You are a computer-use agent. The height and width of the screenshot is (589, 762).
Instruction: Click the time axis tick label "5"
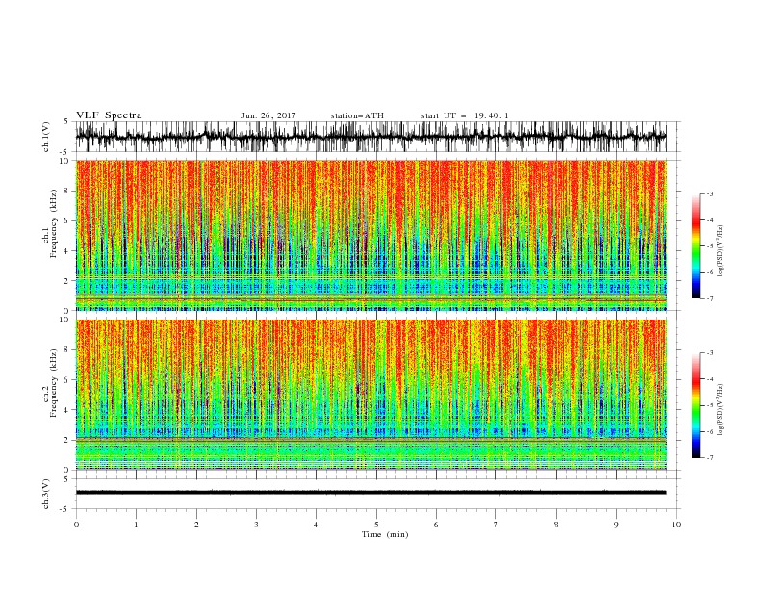click(376, 525)
